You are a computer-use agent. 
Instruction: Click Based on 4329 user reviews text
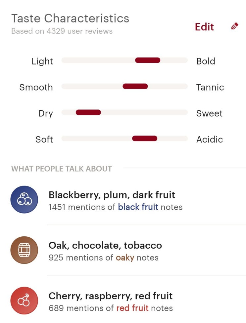[62, 31]
